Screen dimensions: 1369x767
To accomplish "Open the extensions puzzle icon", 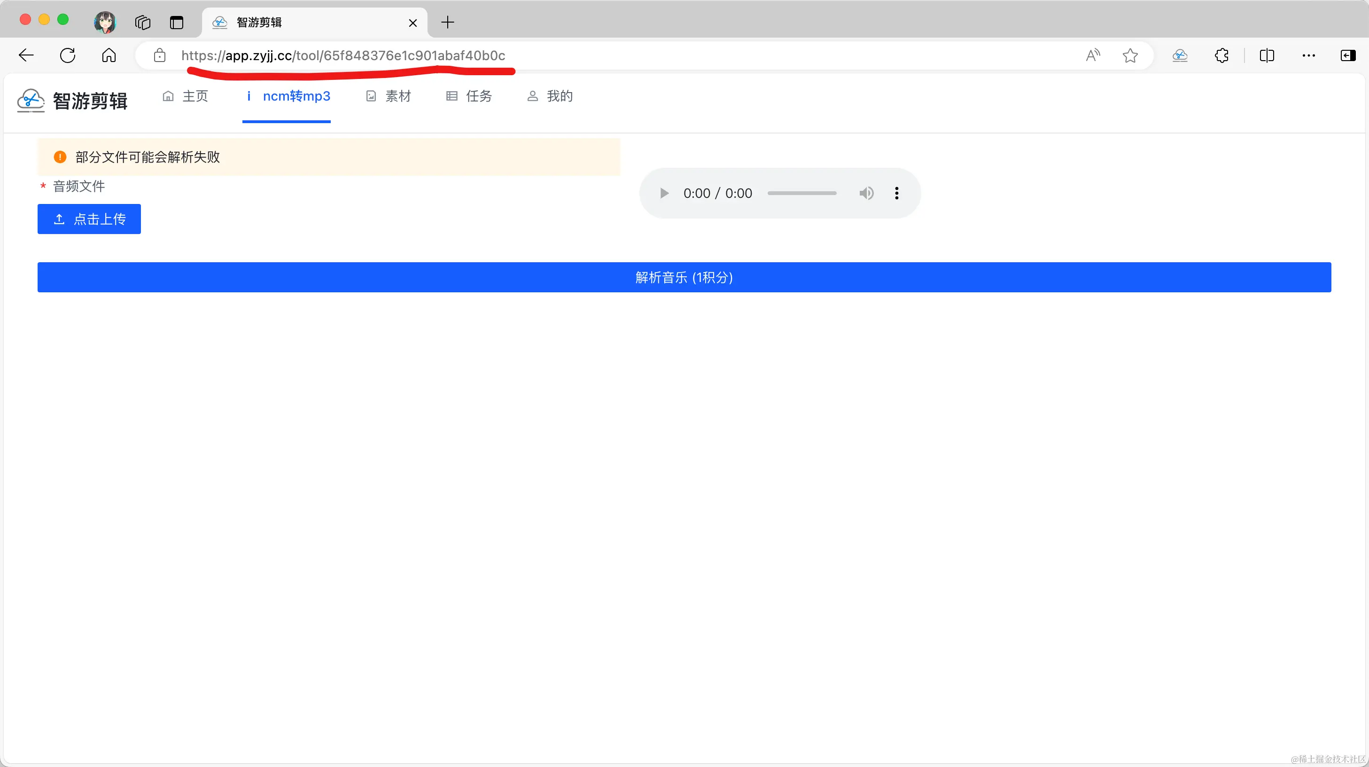I will click(x=1221, y=55).
